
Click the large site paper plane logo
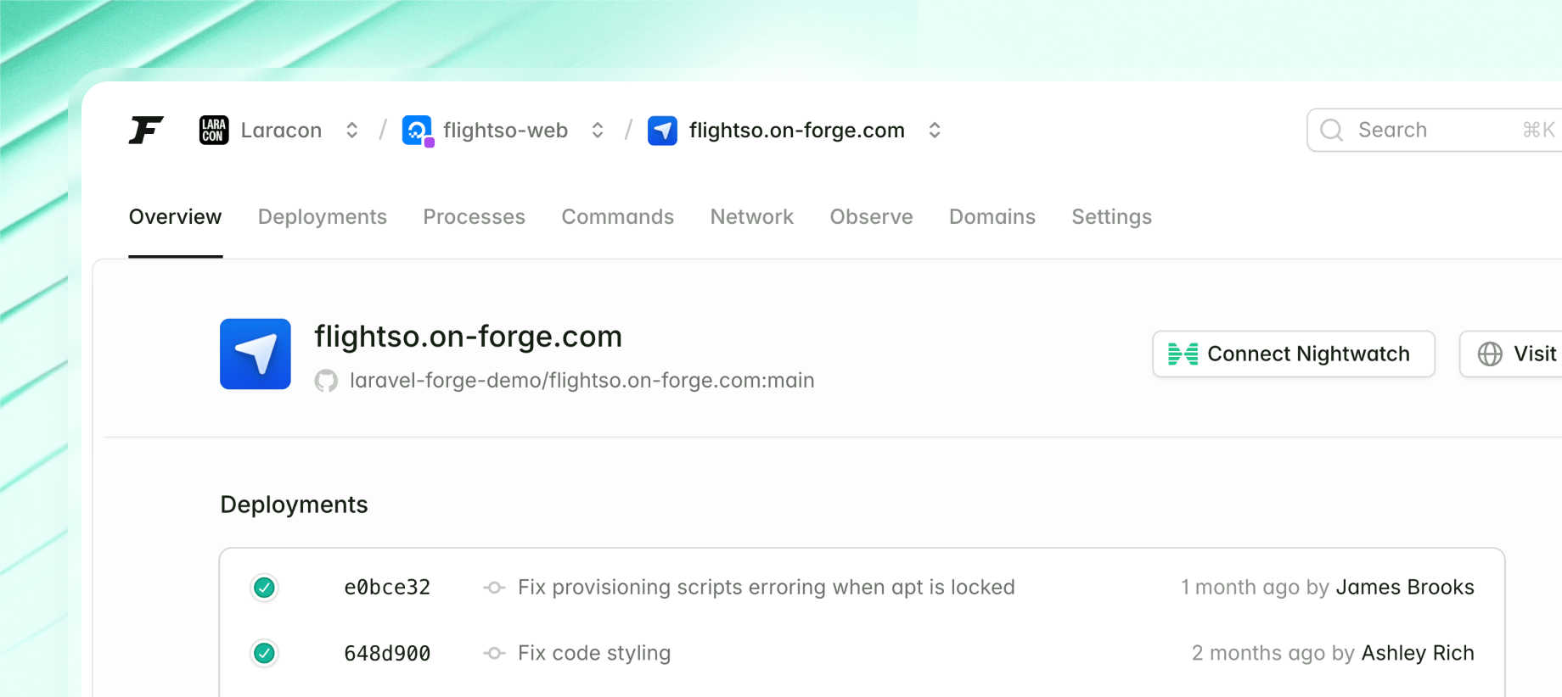[x=256, y=354]
